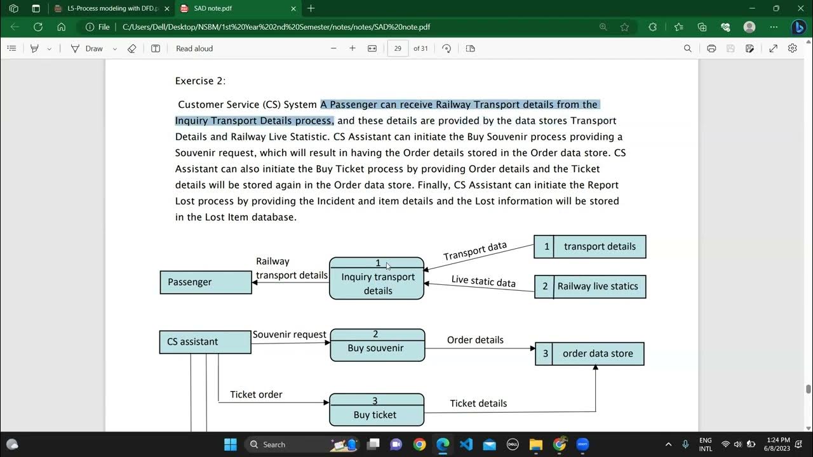Close the SAD note.pdf tab
813x457 pixels.
click(x=293, y=9)
